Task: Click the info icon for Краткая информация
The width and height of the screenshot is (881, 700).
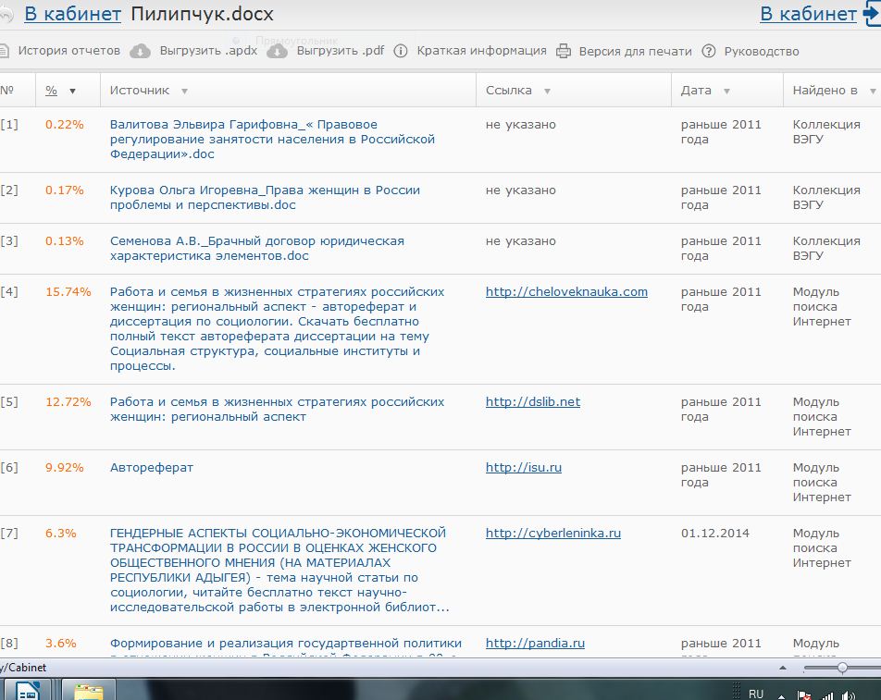Action: pos(401,51)
